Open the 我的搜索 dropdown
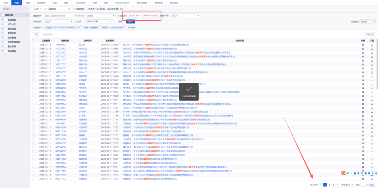The height and width of the screenshot is (188, 378). click(367, 21)
